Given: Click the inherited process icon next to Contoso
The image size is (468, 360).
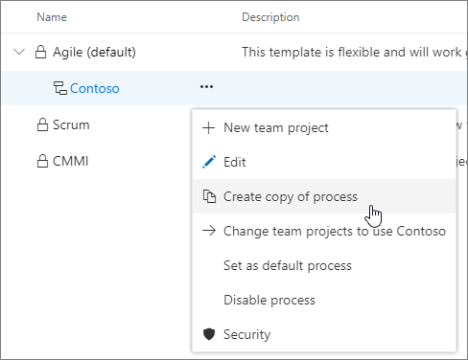Looking at the screenshot, I should tap(60, 88).
